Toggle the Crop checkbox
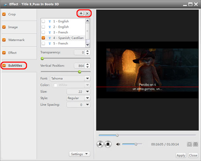Image resolution: width=201 pixels, height=161 pixels. pyautogui.click(x=4, y=14)
